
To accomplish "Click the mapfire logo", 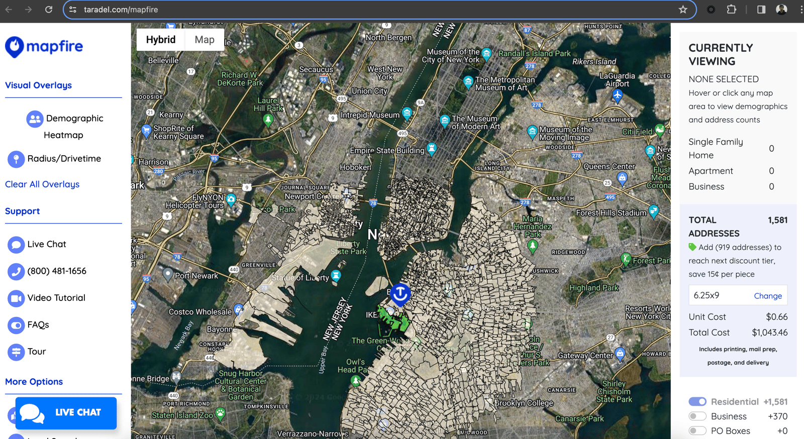I will point(44,47).
